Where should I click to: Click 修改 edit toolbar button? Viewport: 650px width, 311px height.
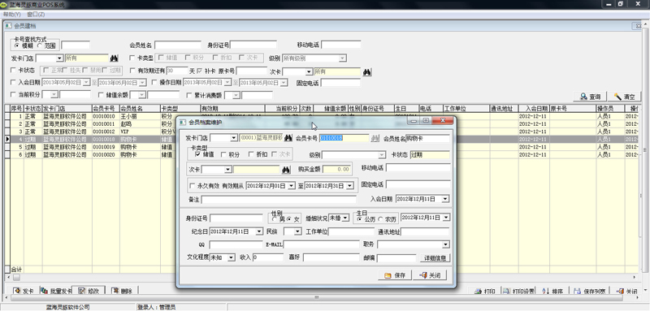pos(89,291)
